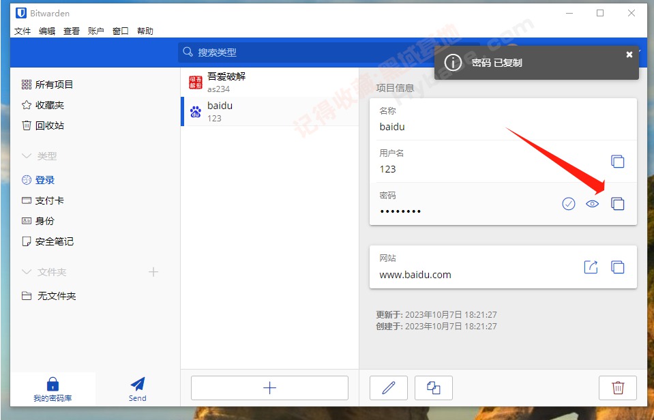Copy the website URL with its copy icon
The width and height of the screenshot is (654, 420).
[617, 267]
